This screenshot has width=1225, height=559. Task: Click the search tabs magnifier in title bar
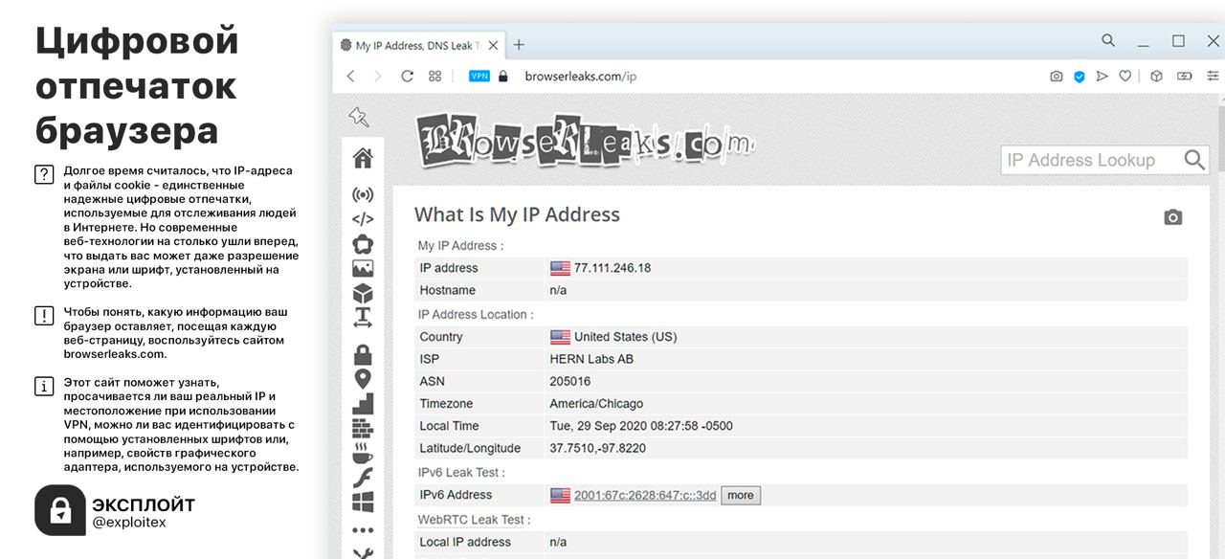coord(1108,40)
